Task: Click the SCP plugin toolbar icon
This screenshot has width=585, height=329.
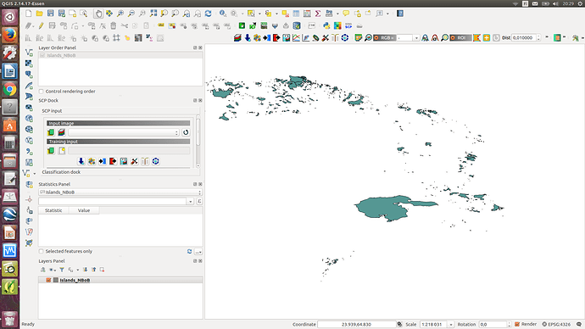Action: 348,25
